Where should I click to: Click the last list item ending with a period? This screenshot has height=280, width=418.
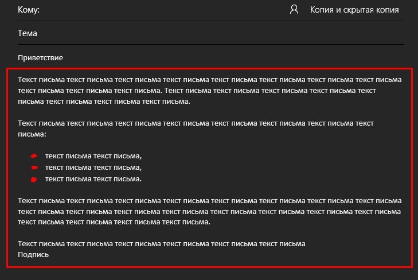pyautogui.click(x=93, y=179)
